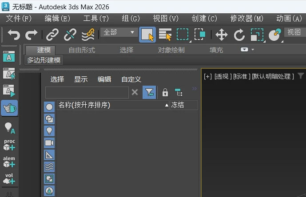This screenshot has height=197, width=306.
Task: Open the first A window sidebar tool
Action: pos(9,56)
